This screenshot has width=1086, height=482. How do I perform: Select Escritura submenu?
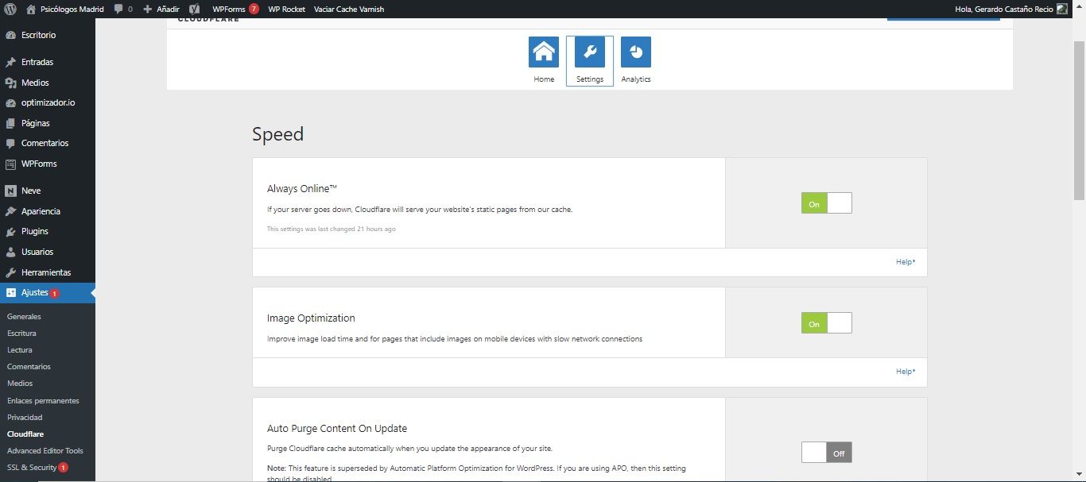click(x=21, y=334)
